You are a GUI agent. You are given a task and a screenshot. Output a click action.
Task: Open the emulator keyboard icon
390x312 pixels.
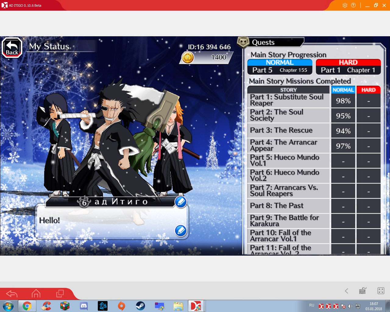tap(363, 291)
